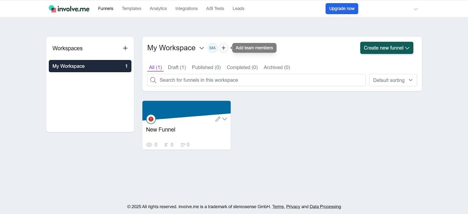Open the Templates menu item
The width and height of the screenshot is (468, 214).
[132, 8]
